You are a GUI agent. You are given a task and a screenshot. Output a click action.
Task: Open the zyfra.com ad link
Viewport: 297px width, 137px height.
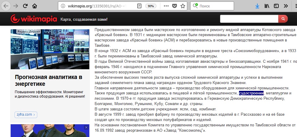pos(26,115)
